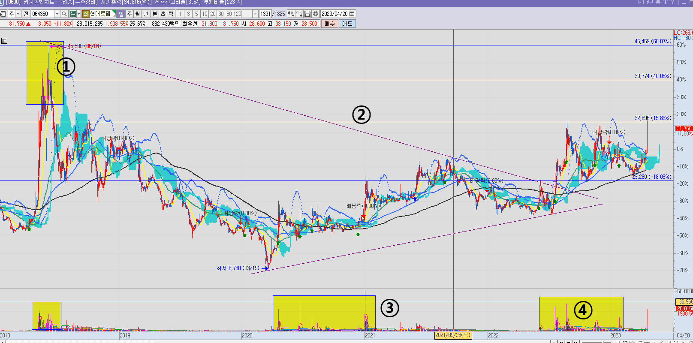Click the first title-bar icon left of copy
This screenshot has height=343, width=693.
pos(641,2)
